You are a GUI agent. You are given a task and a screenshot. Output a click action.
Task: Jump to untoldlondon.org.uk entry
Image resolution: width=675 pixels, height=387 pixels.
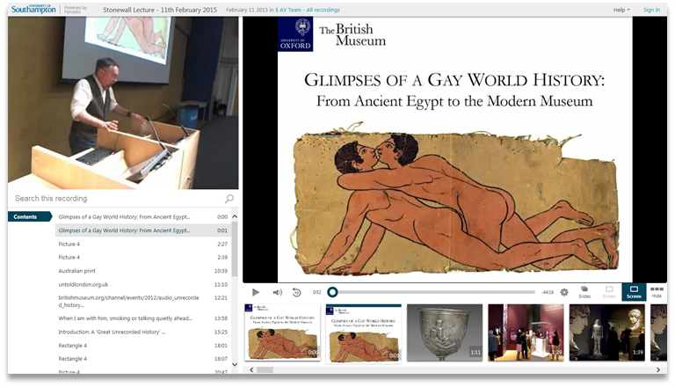(143, 284)
